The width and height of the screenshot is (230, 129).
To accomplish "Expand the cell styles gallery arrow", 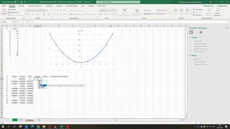I will (169, 14).
